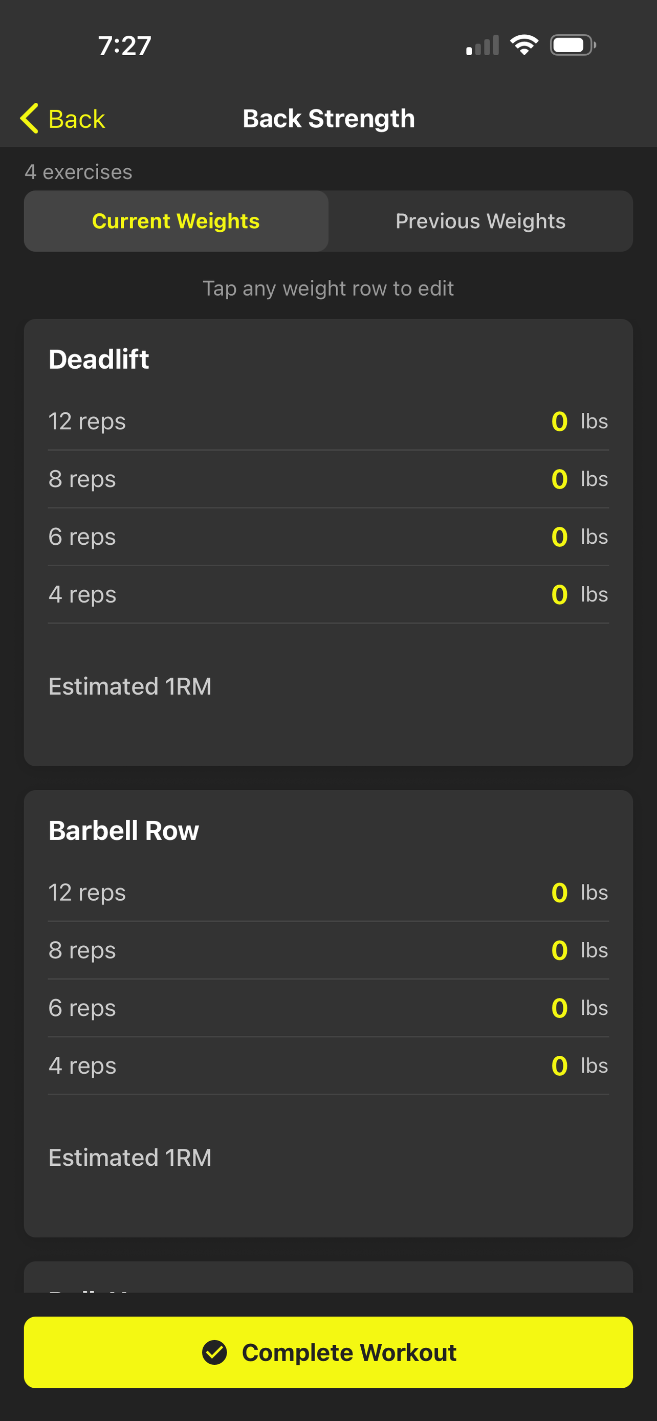Edit Barbell Row 8 reps weight
The height and width of the screenshot is (1421, 657).
328,950
